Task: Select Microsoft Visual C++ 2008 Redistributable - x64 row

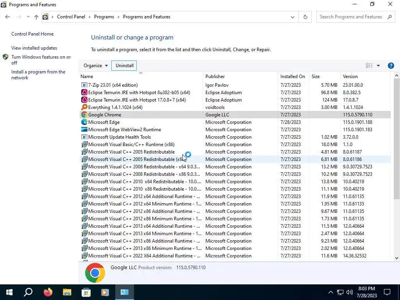Action: (235, 166)
